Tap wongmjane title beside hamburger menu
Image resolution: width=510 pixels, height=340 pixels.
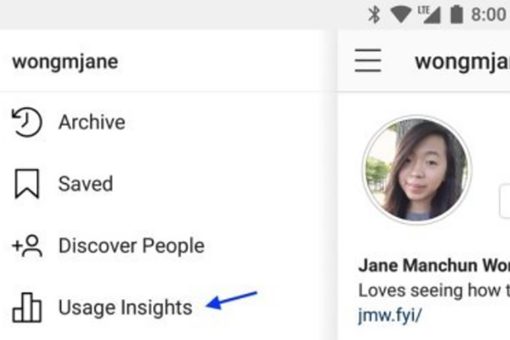462,62
